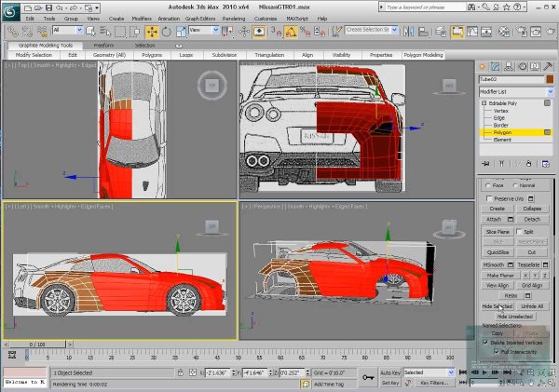The height and width of the screenshot is (392, 559).
Task: Toggle Show End Result icon
Action: [501, 164]
